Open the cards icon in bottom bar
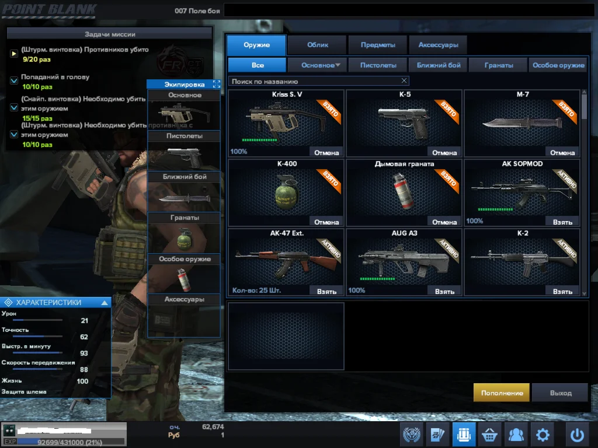 (437, 435)
